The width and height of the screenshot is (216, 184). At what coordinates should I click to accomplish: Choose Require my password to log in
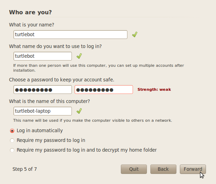pyautogui.click(x=13, y=141)
